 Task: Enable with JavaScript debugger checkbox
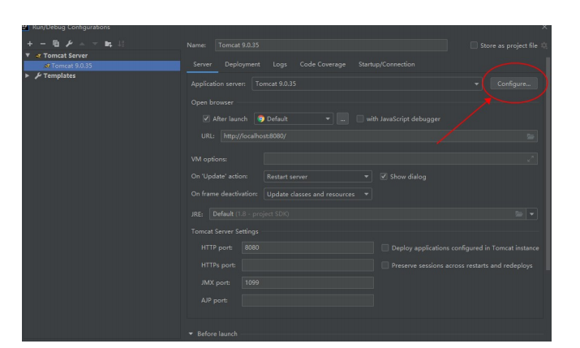point(360,118)
